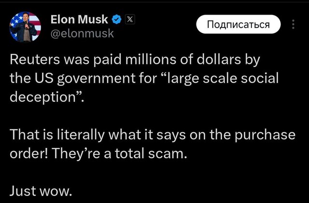Click the word Reuters in the post
This screenshot has width=309, height=203.
(x=34, y=62)
